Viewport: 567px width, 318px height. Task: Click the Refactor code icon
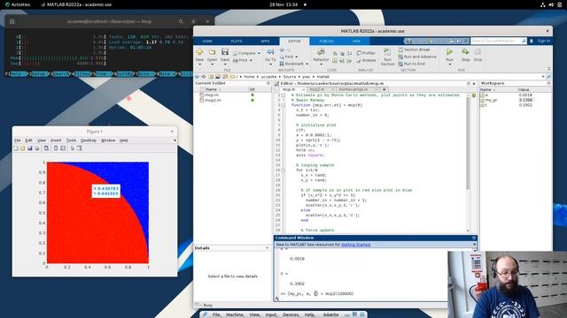pyautogui.click(x=321, y=52)
